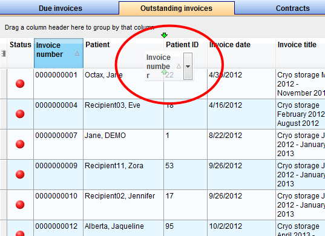Screen dimensions: 325x236
Task: Click Invoice date column header
Action: (241, 53)
